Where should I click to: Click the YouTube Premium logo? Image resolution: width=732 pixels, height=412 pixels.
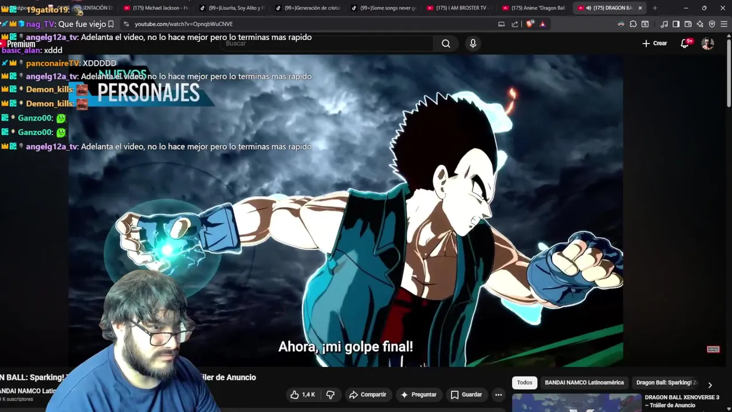[18, 44]
